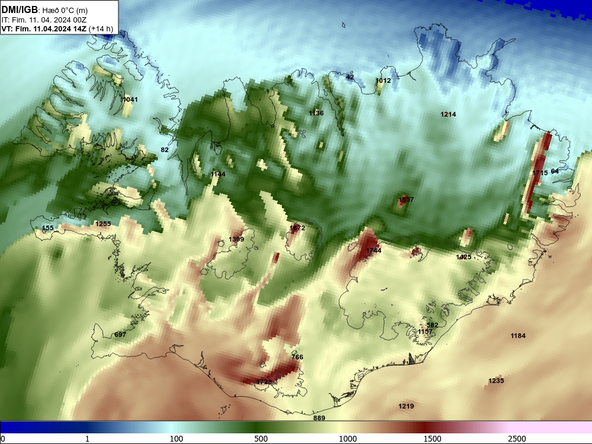592x444 pixels.
Task: Click the 1399 label
Action: point(236,239)
